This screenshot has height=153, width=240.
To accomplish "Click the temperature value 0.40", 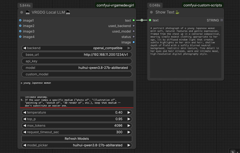I will point(119,113).
